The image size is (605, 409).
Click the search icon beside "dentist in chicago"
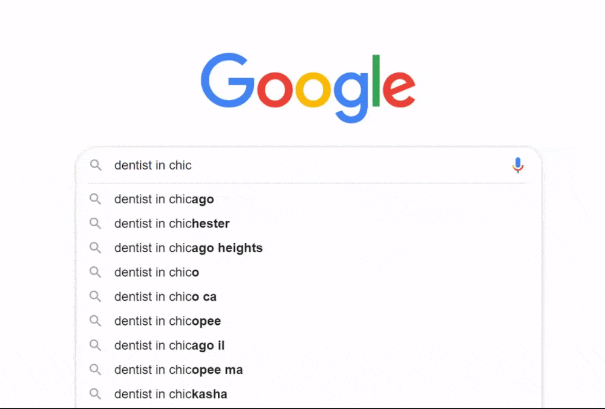click(96, 199)
